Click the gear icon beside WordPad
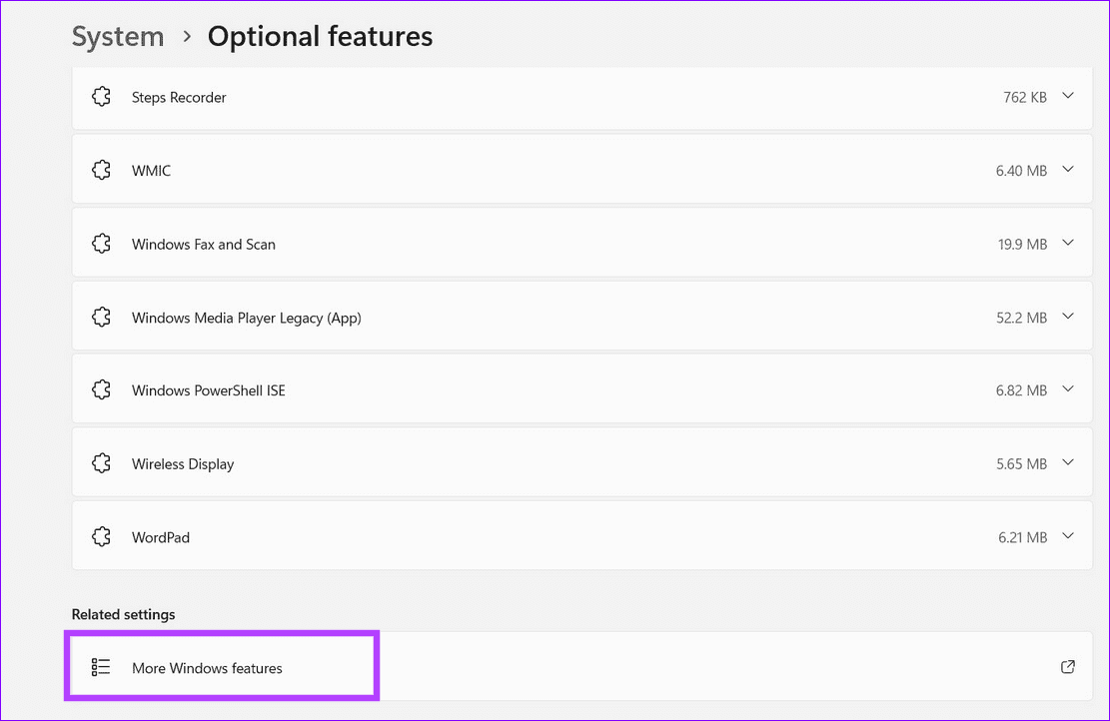 pos(101,536)
